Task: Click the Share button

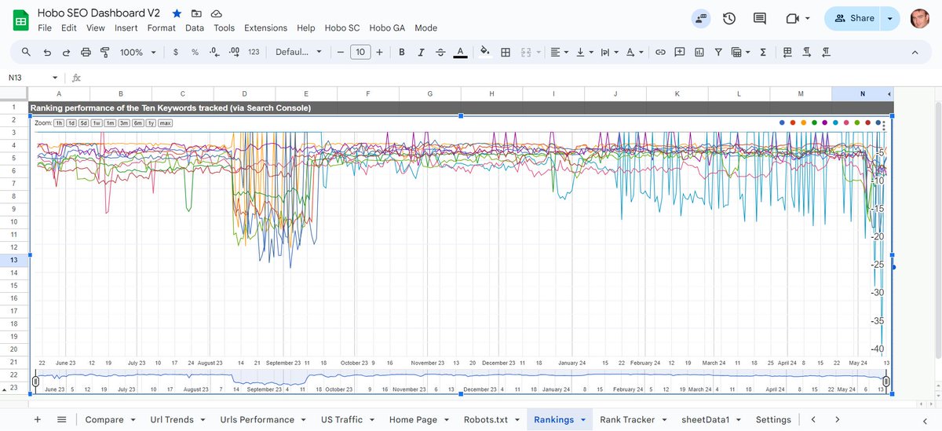Action: [854, 18]
